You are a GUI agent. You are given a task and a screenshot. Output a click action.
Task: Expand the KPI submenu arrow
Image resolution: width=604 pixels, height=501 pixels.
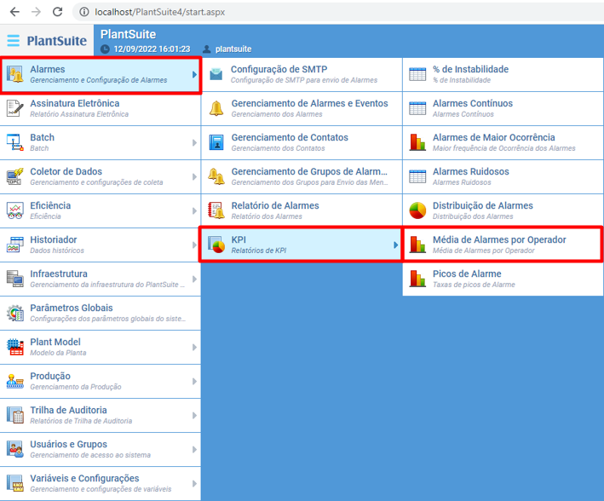(x=395, y=245)
